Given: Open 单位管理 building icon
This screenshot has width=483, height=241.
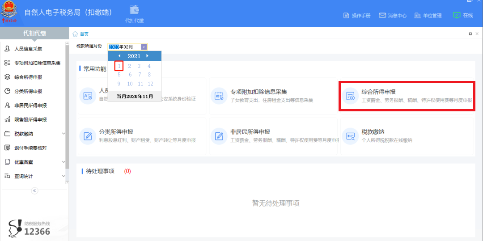Looking at the screenshot, I should (x=417, y=15).
